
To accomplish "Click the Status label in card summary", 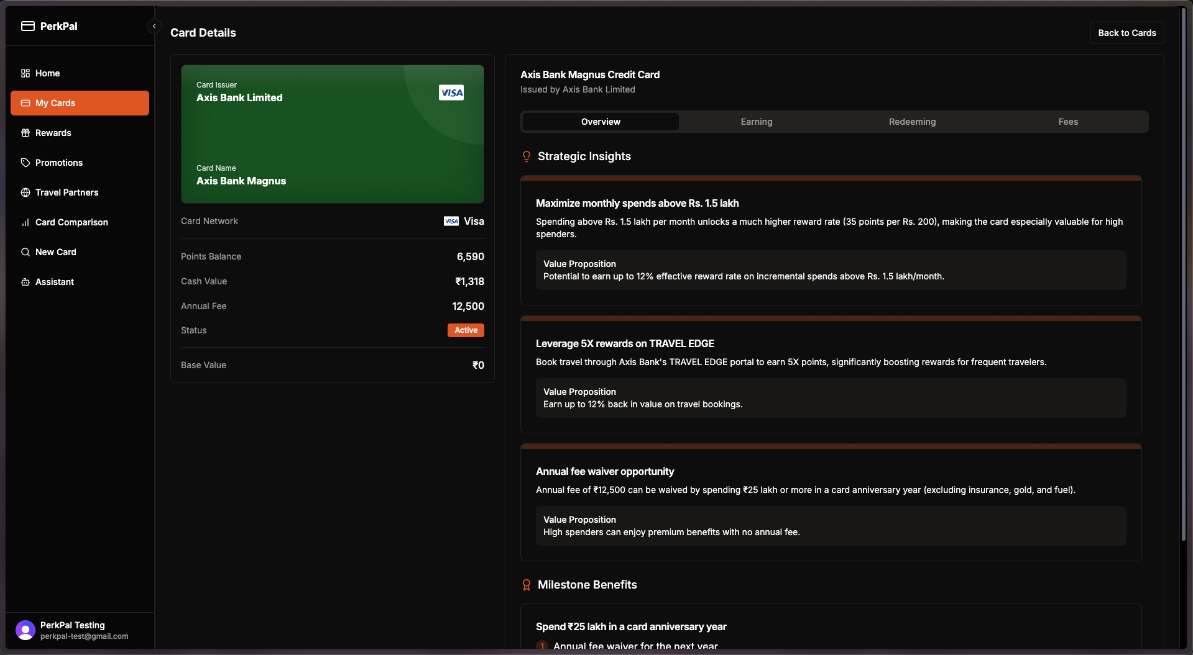I will tap(193, 330).
